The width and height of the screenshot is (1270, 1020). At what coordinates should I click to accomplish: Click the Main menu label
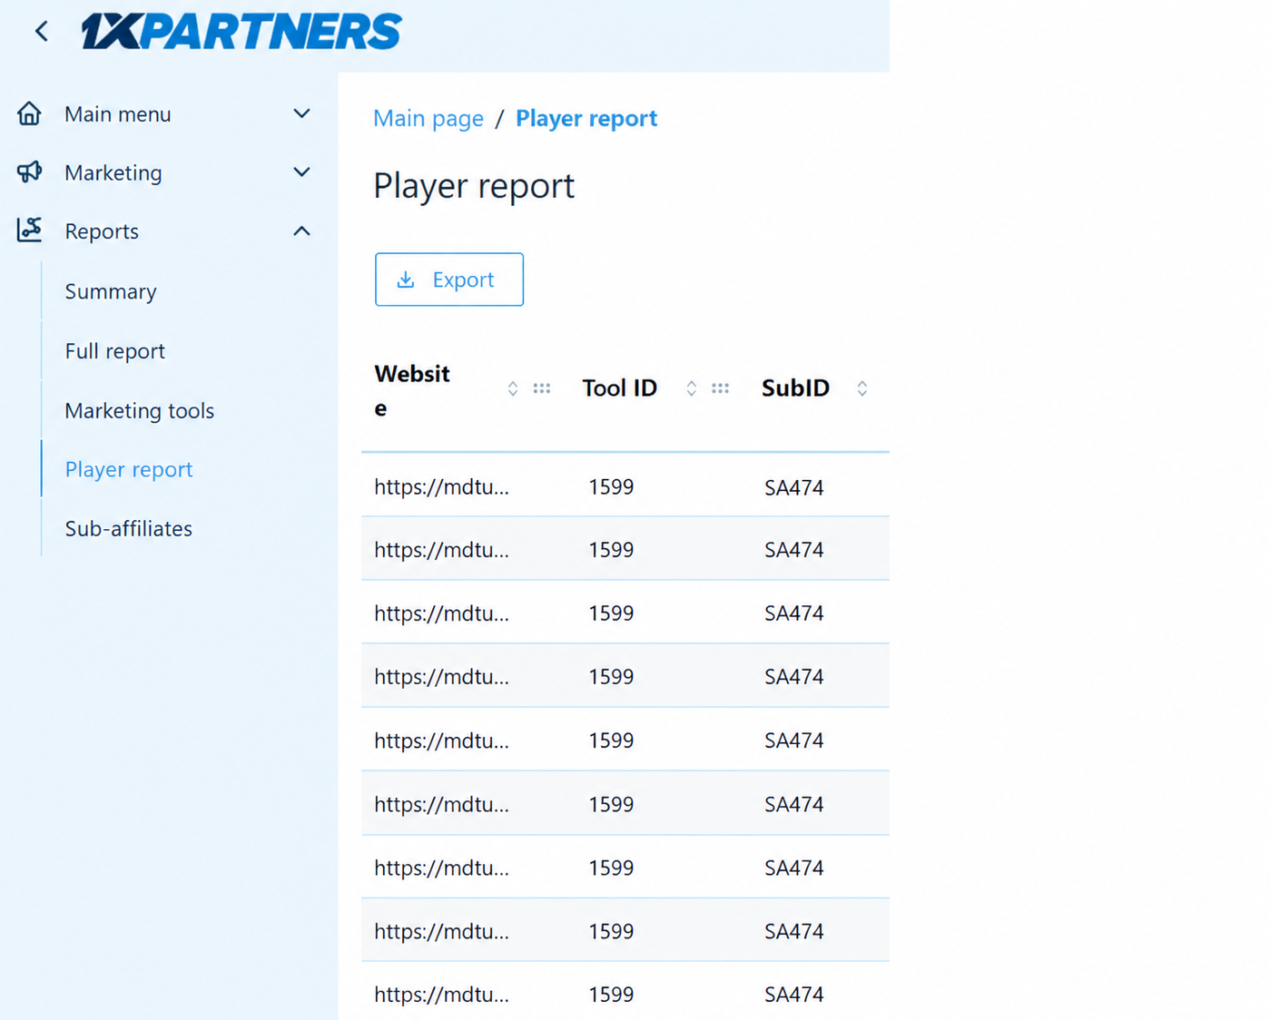click(x=118, y=114)
